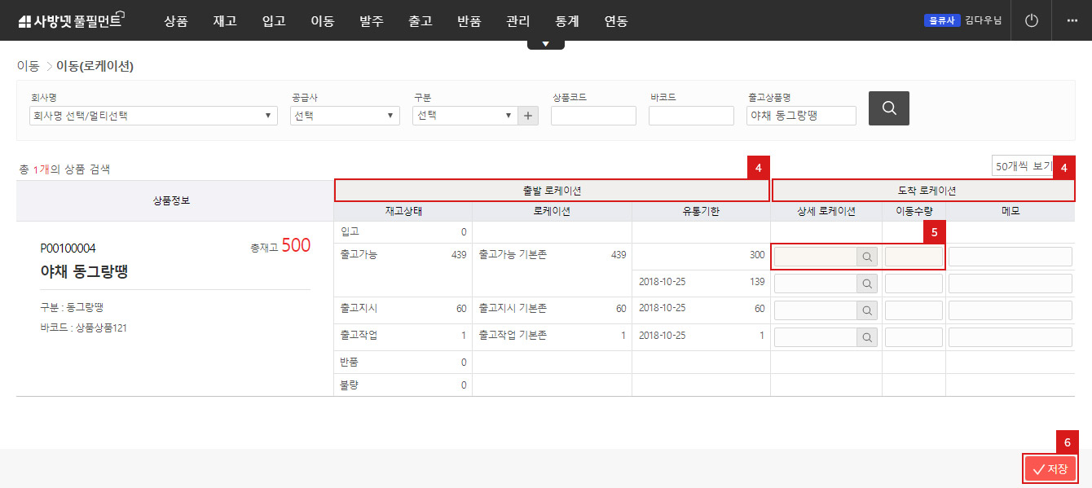
Task: Click the power logout icon
Action: pyautogui.click(x=1032, y=20)
